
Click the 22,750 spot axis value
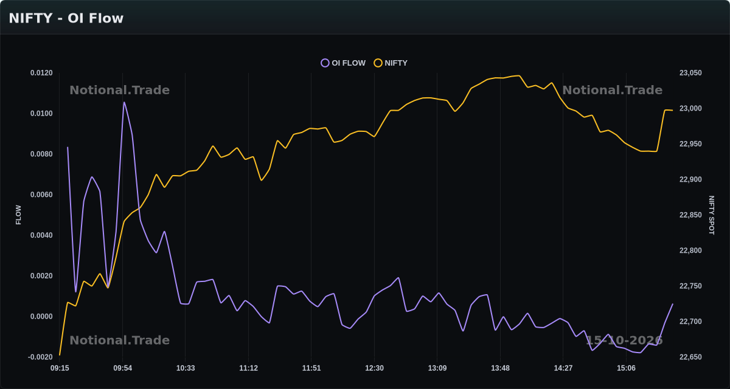(690, 286)
